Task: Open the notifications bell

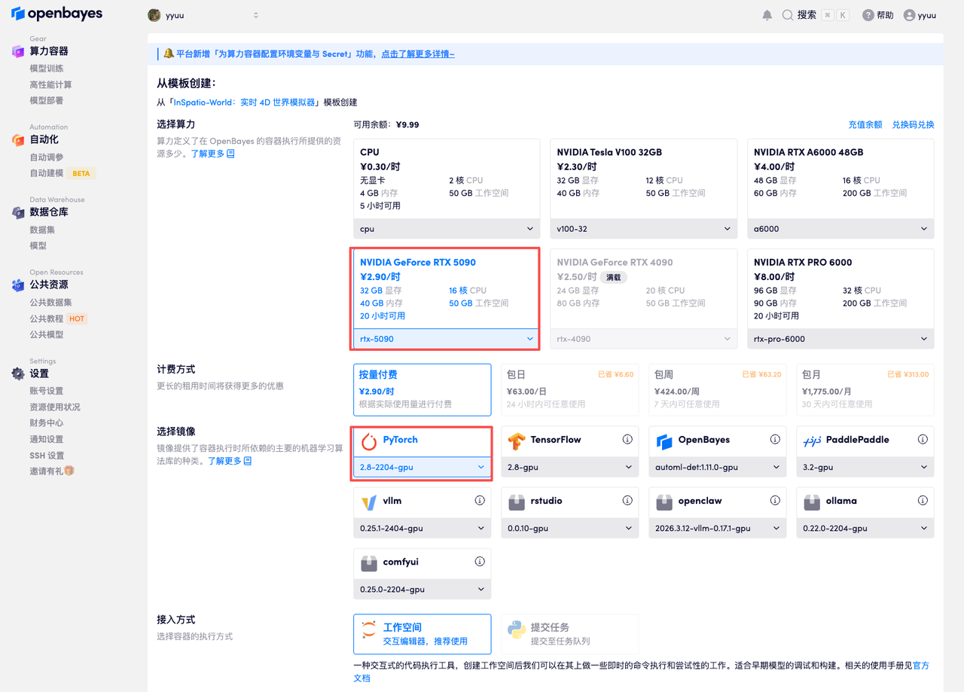Action: 767,15
